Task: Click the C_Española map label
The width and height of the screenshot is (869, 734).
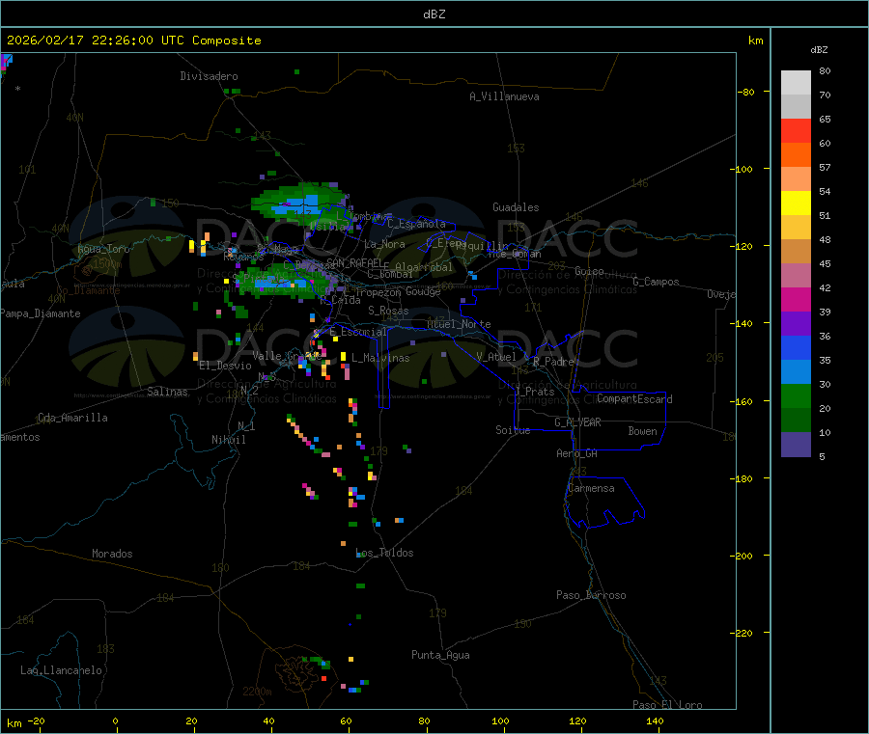Action: coord(416,224)
